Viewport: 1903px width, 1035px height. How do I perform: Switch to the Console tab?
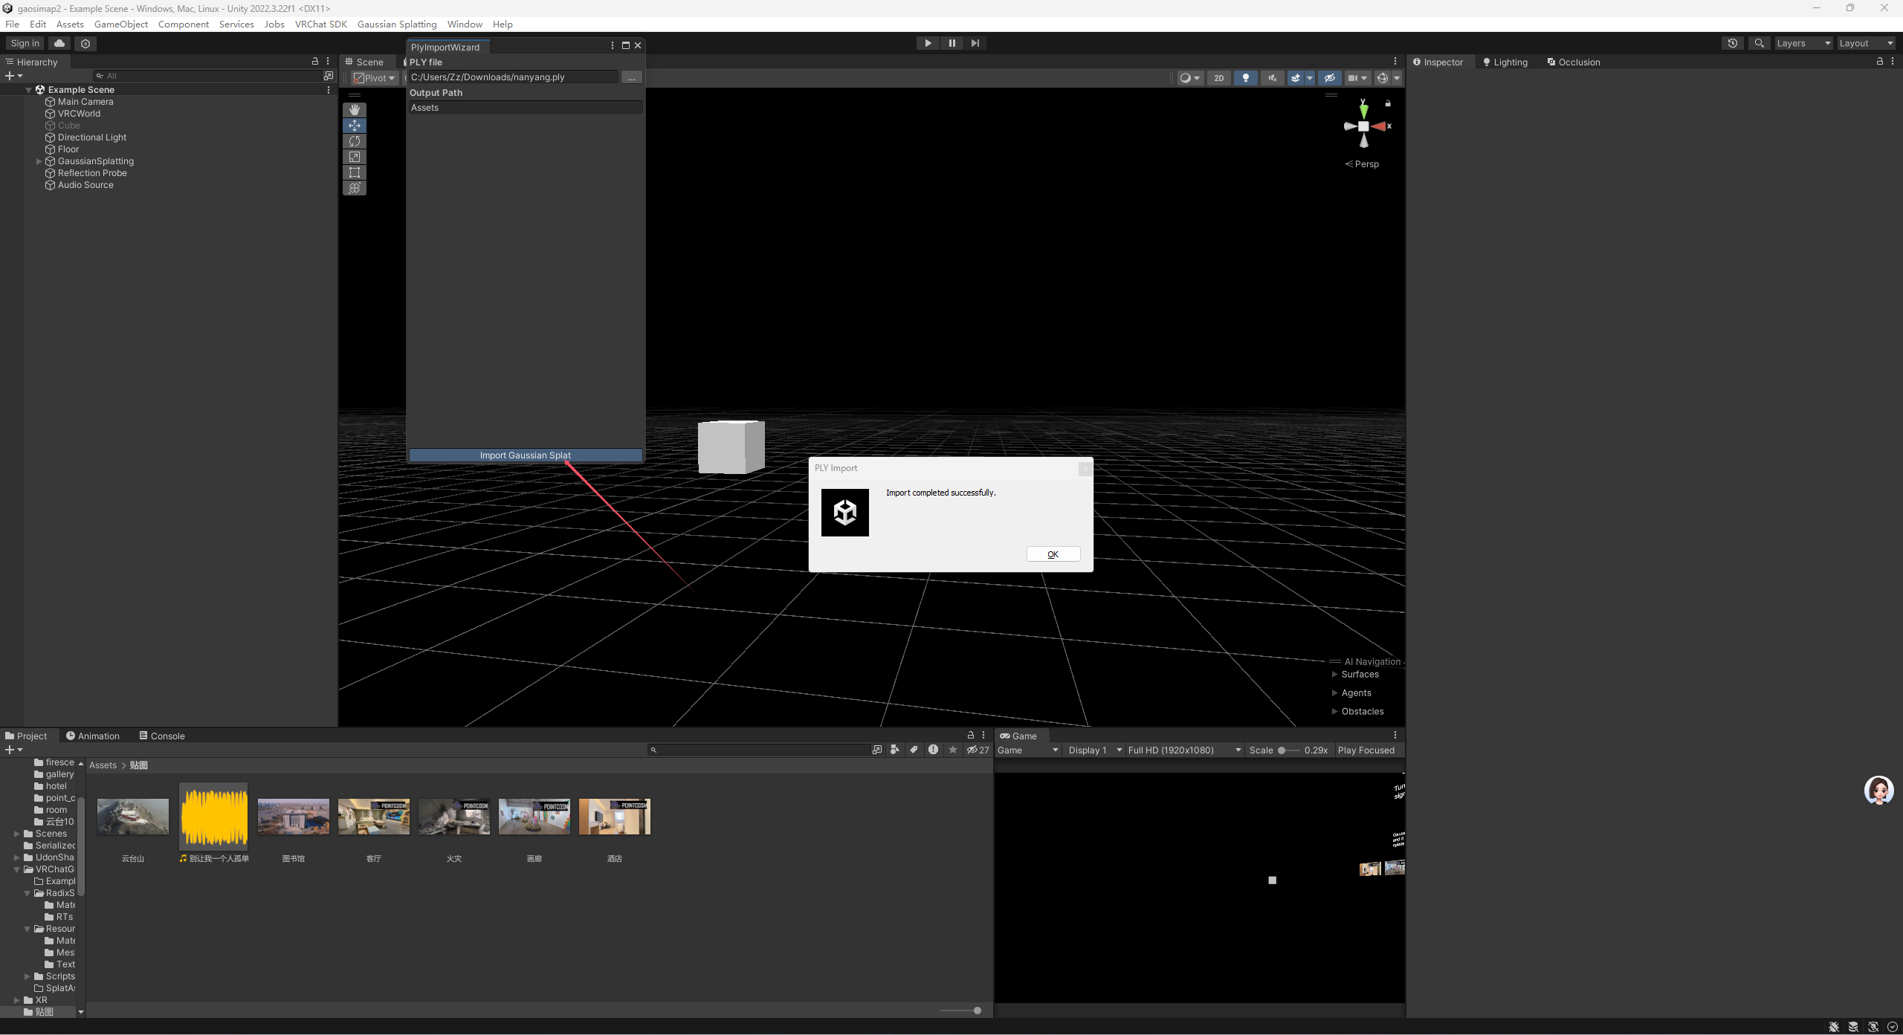(162, 736)
